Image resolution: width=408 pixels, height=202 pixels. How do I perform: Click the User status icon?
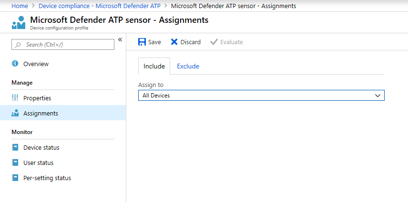15,163
